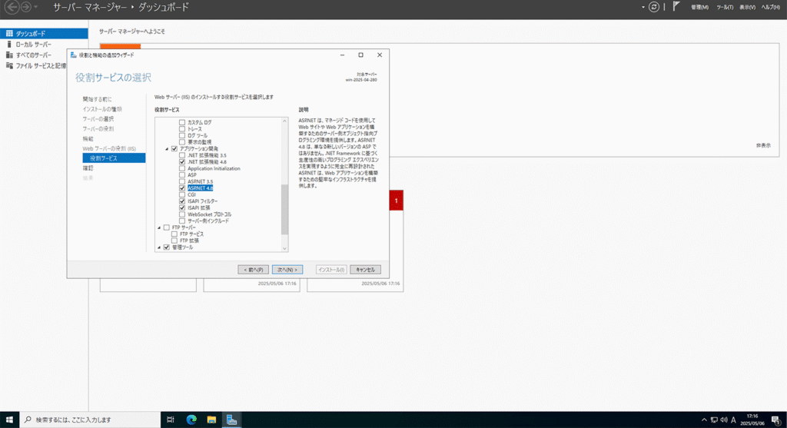Select ISAPI 拡張 text row

point(199,207)
